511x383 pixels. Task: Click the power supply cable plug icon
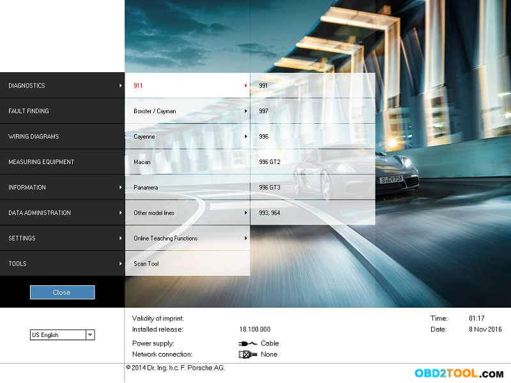click(x=248, y=343)
